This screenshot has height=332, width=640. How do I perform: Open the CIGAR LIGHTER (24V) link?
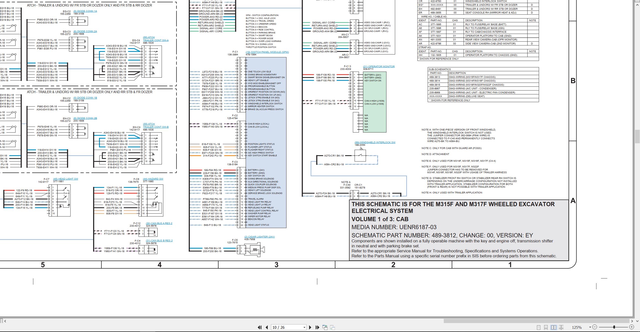(x=259, y=237)
